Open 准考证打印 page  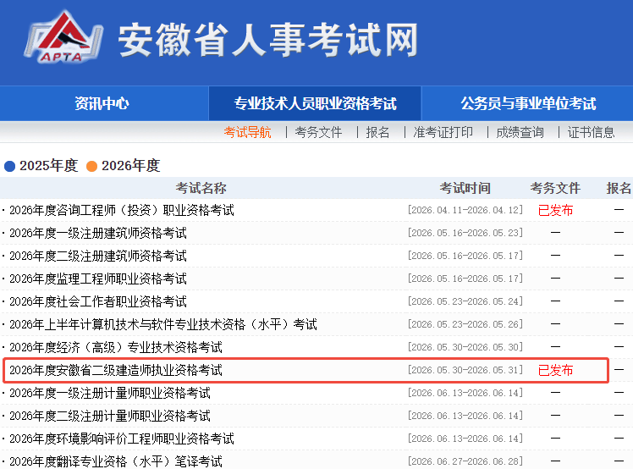pyautogui.click(x=443, y=132)
